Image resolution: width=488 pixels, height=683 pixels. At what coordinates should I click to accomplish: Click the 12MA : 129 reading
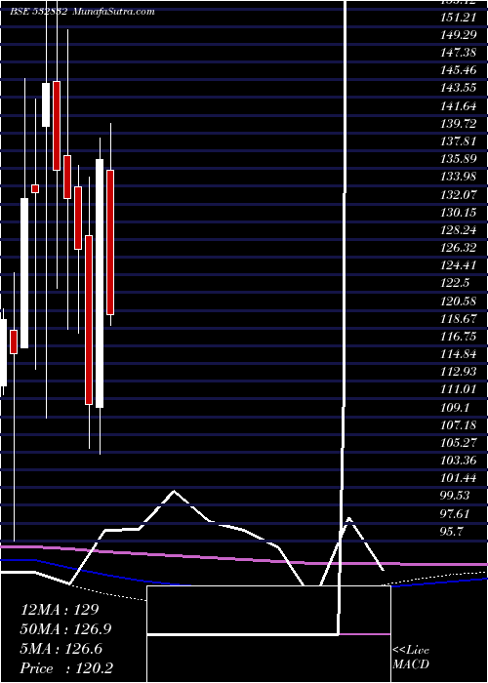(60, 610)
